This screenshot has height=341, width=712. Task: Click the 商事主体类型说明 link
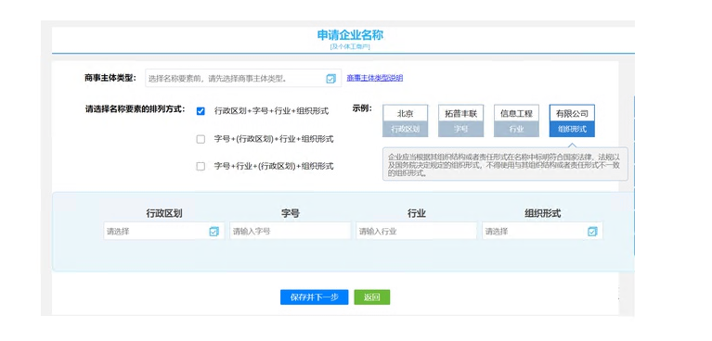(x=375, y=78)
